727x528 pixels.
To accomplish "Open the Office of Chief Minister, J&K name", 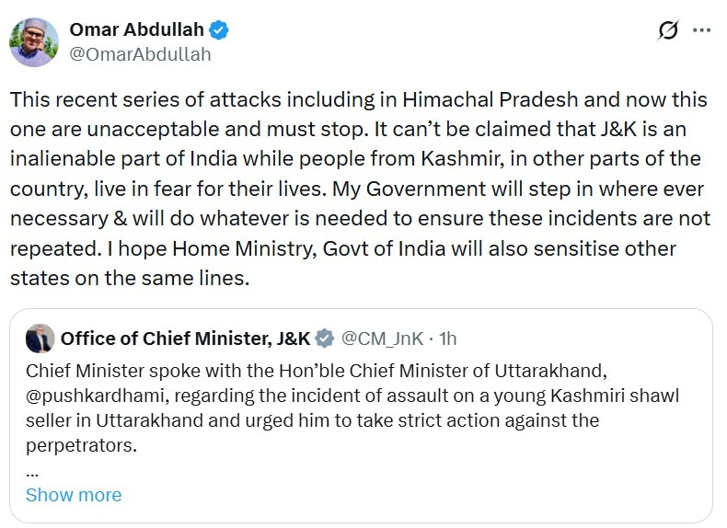I will tap(185, 339).
